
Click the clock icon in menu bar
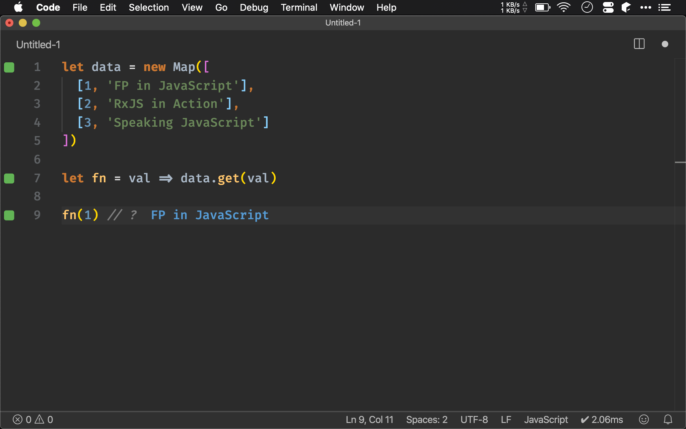[587, 7]
